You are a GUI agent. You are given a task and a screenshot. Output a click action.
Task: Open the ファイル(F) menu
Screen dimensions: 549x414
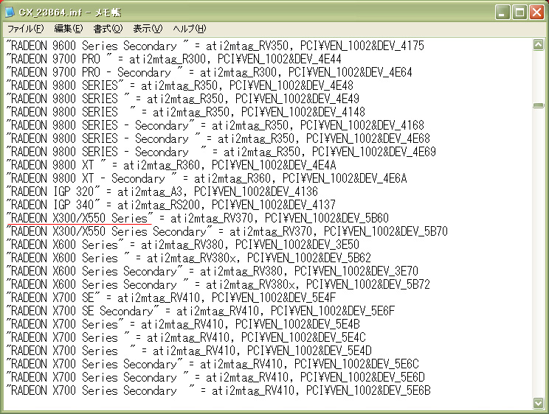coord(25,29)
